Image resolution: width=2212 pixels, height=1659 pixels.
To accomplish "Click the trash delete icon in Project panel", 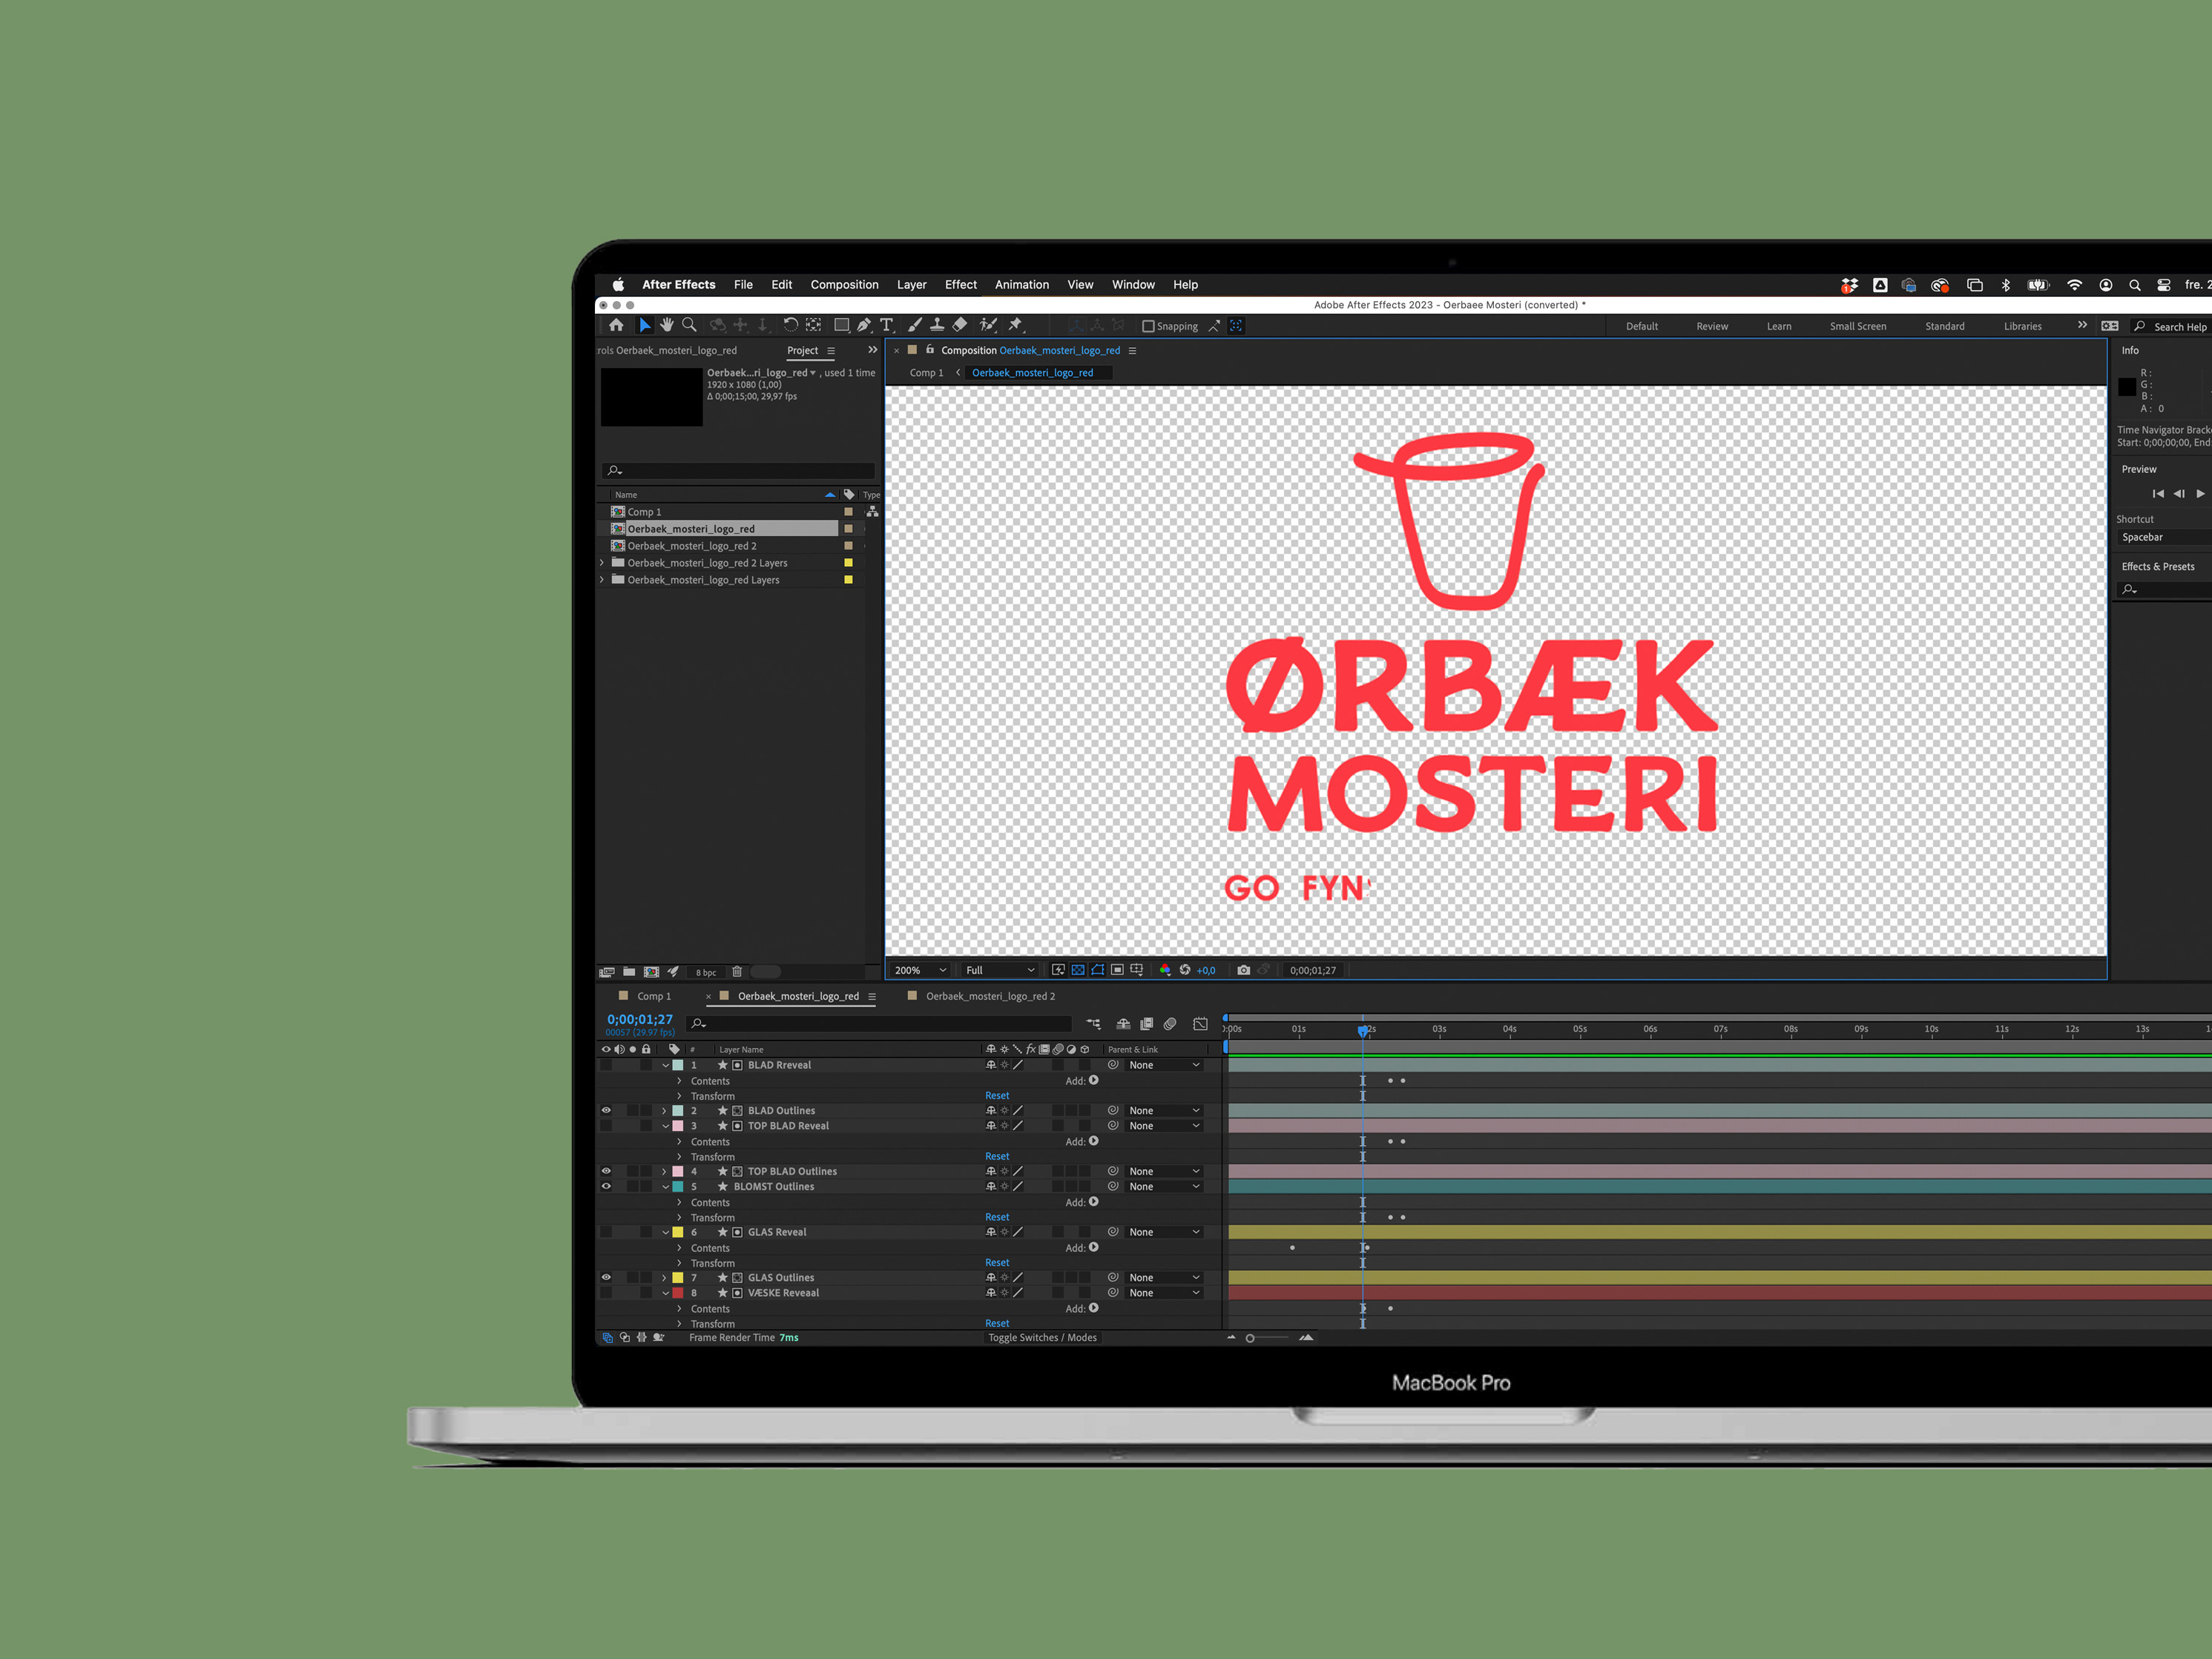I will (x=737, y=972).
